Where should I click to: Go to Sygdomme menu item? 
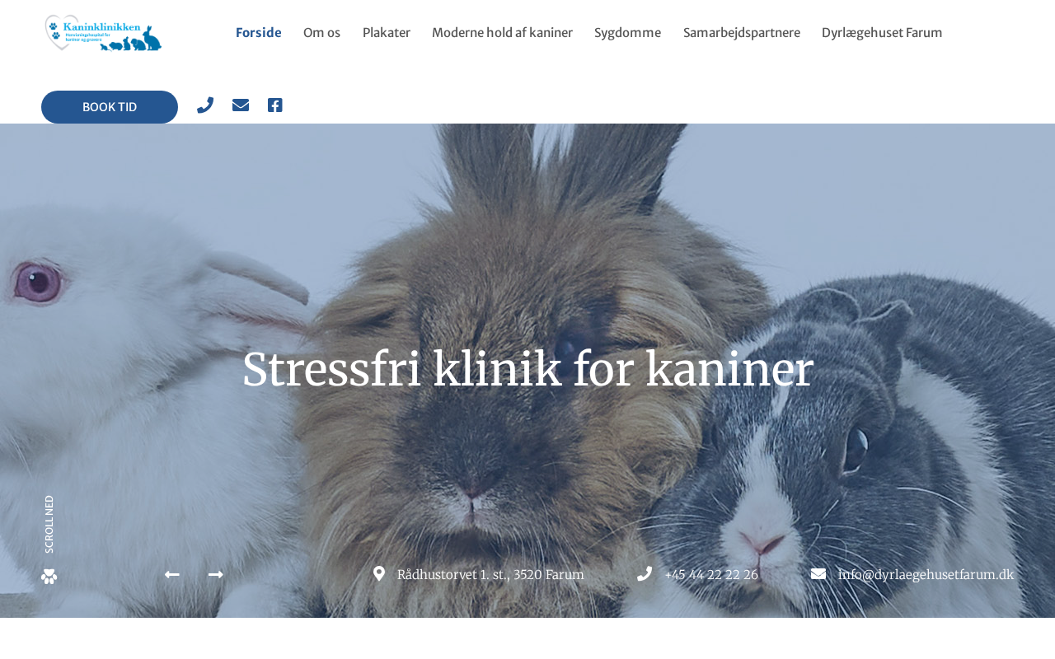(x=627, y=33)
